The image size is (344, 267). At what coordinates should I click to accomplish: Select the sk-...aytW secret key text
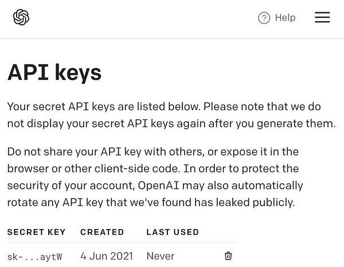tap(34, 256)
